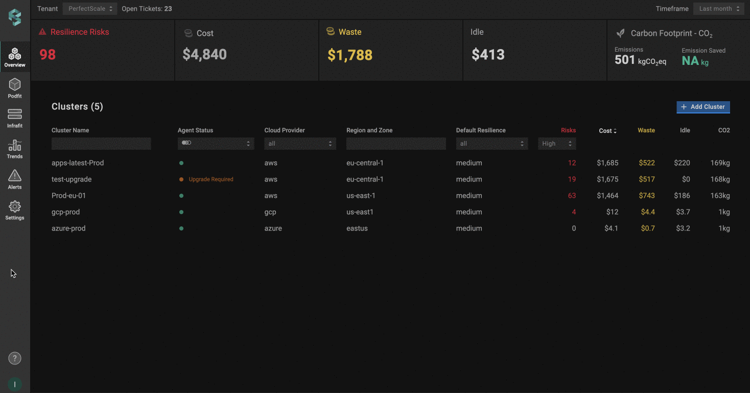
Task: Select the Overview tab in sidebar
Action: pos(15,56)
